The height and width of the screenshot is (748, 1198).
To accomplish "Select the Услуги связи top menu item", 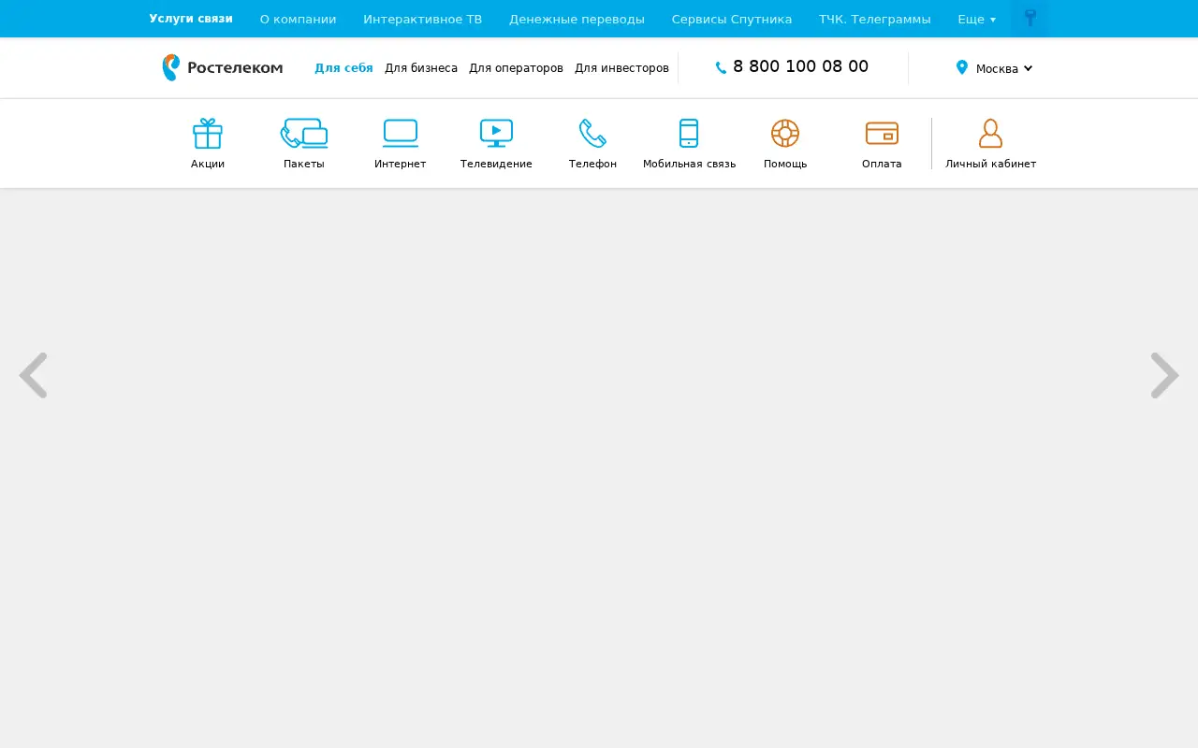I will (x=191, y=19).
